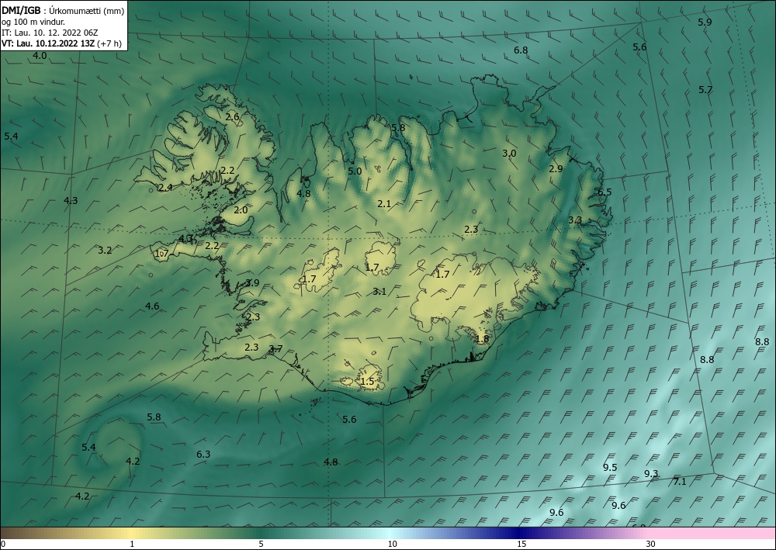Click the color scale label '5'
Viewport: 776px width, 550px height.
coord(261,545)
